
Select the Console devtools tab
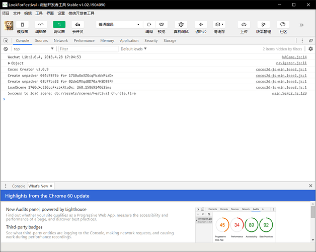[23, 41]
